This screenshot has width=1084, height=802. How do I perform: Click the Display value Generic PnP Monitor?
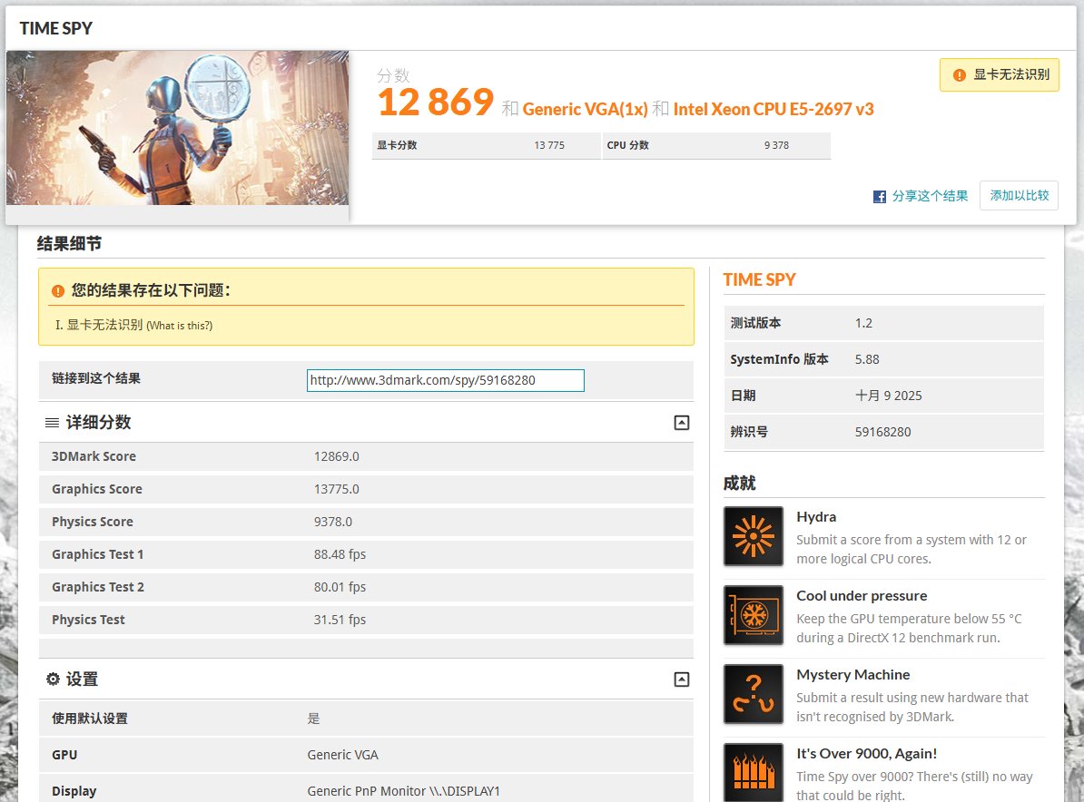click(403, 791)
